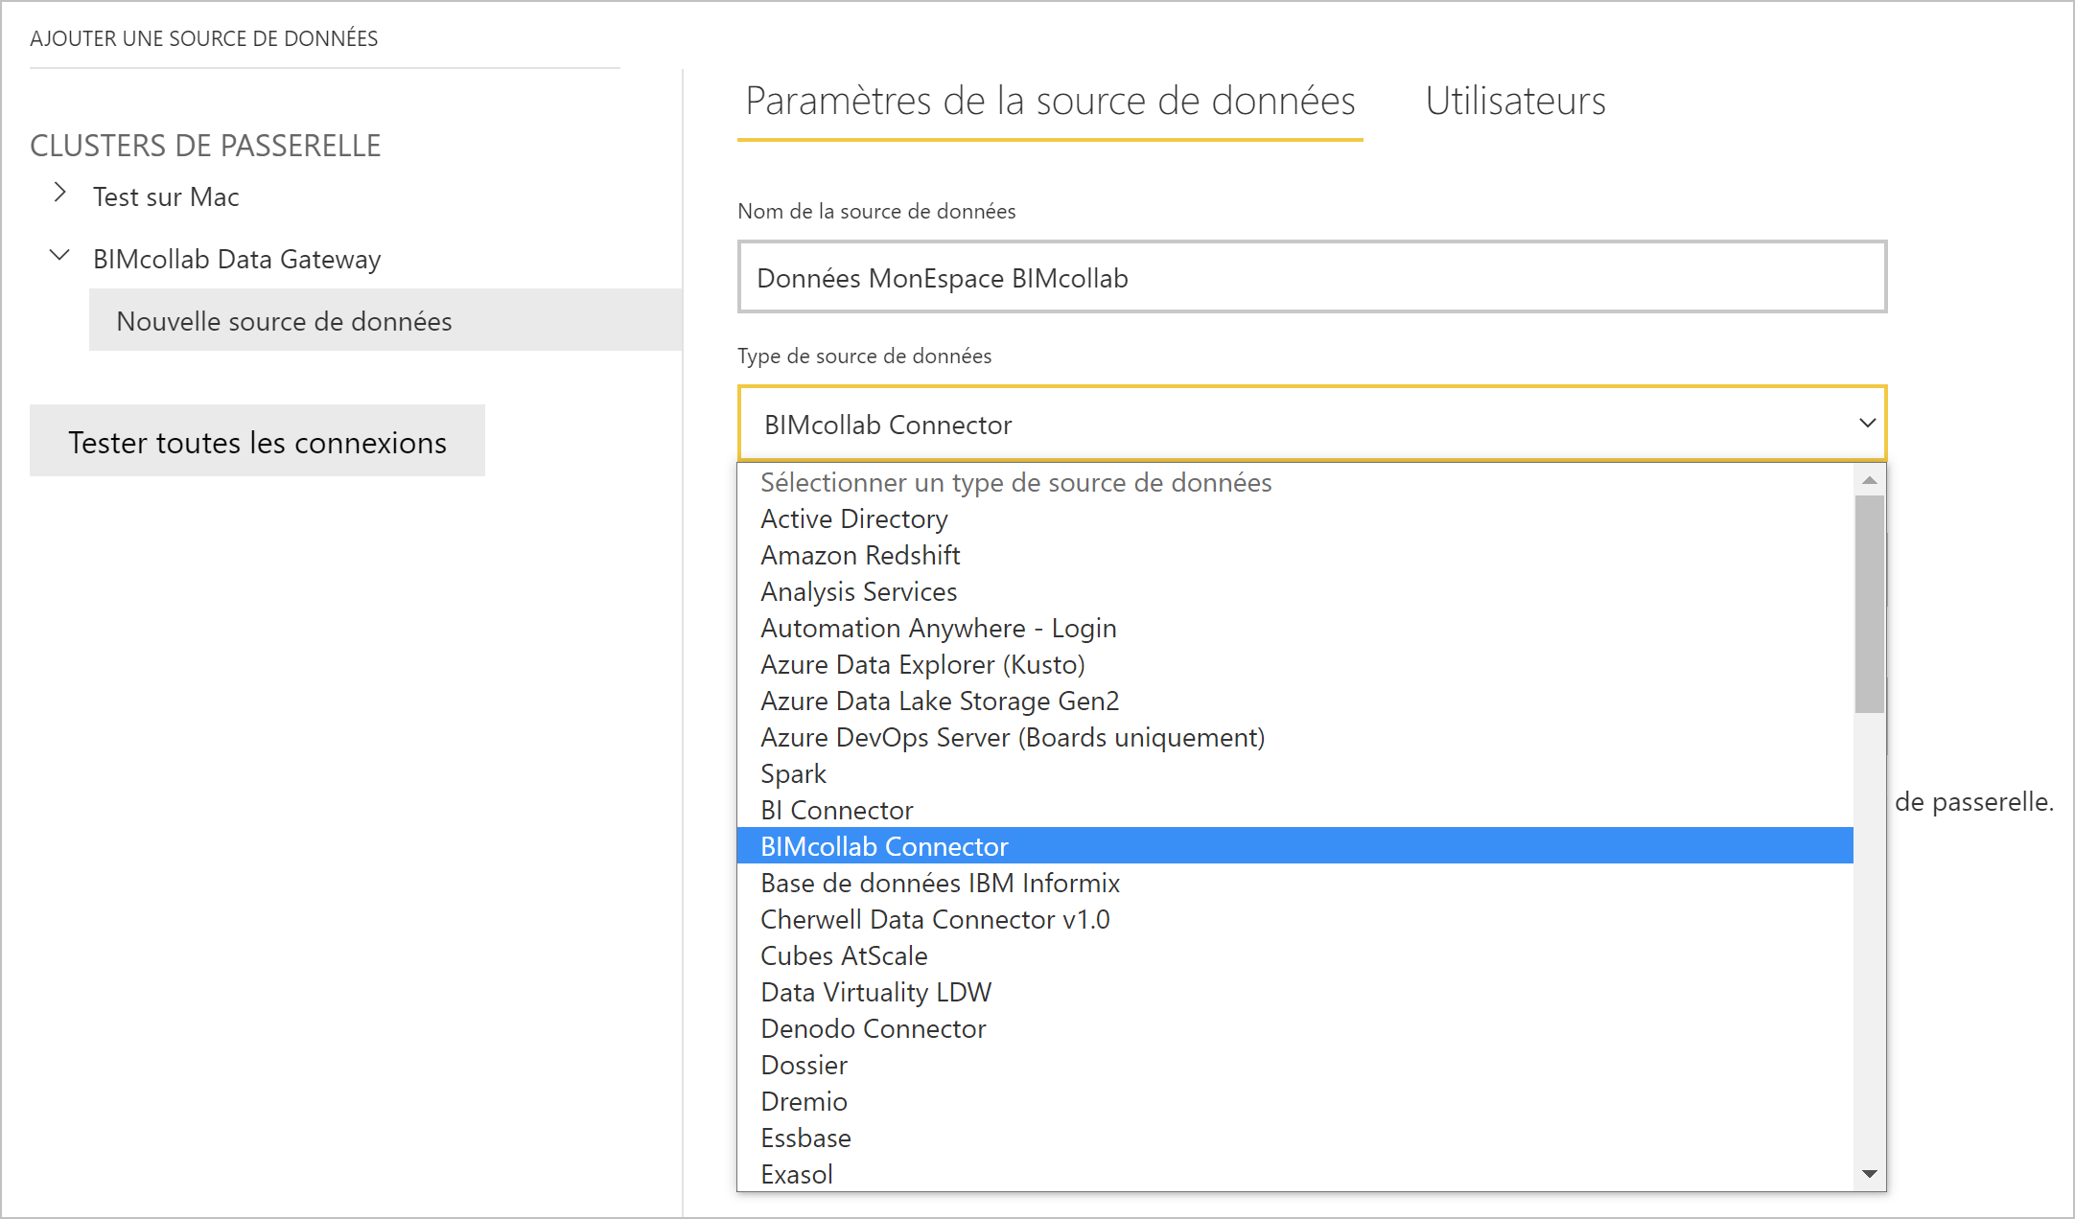Choose Azure Data Explorer (Kusto) option
2075x1219 pixels.
click(1294, 664)
